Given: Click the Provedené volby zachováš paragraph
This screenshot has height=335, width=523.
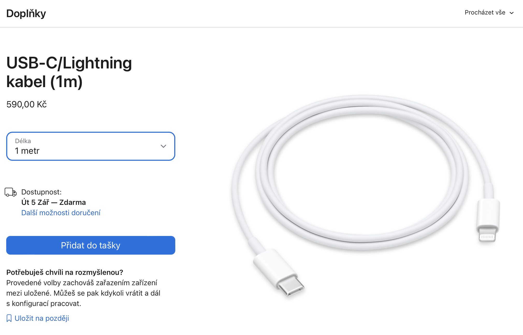Looking at the screenshot, I should 83,293.
